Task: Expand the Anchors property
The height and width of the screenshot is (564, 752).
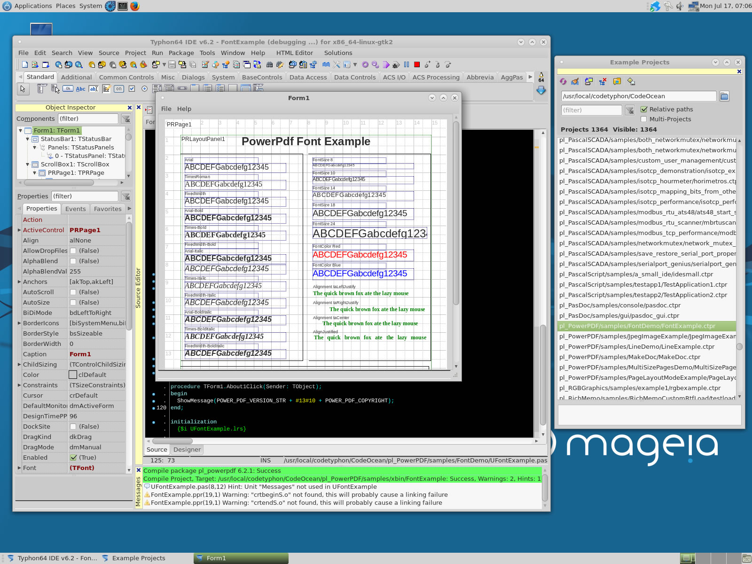Action: click(x=19, y=282)
